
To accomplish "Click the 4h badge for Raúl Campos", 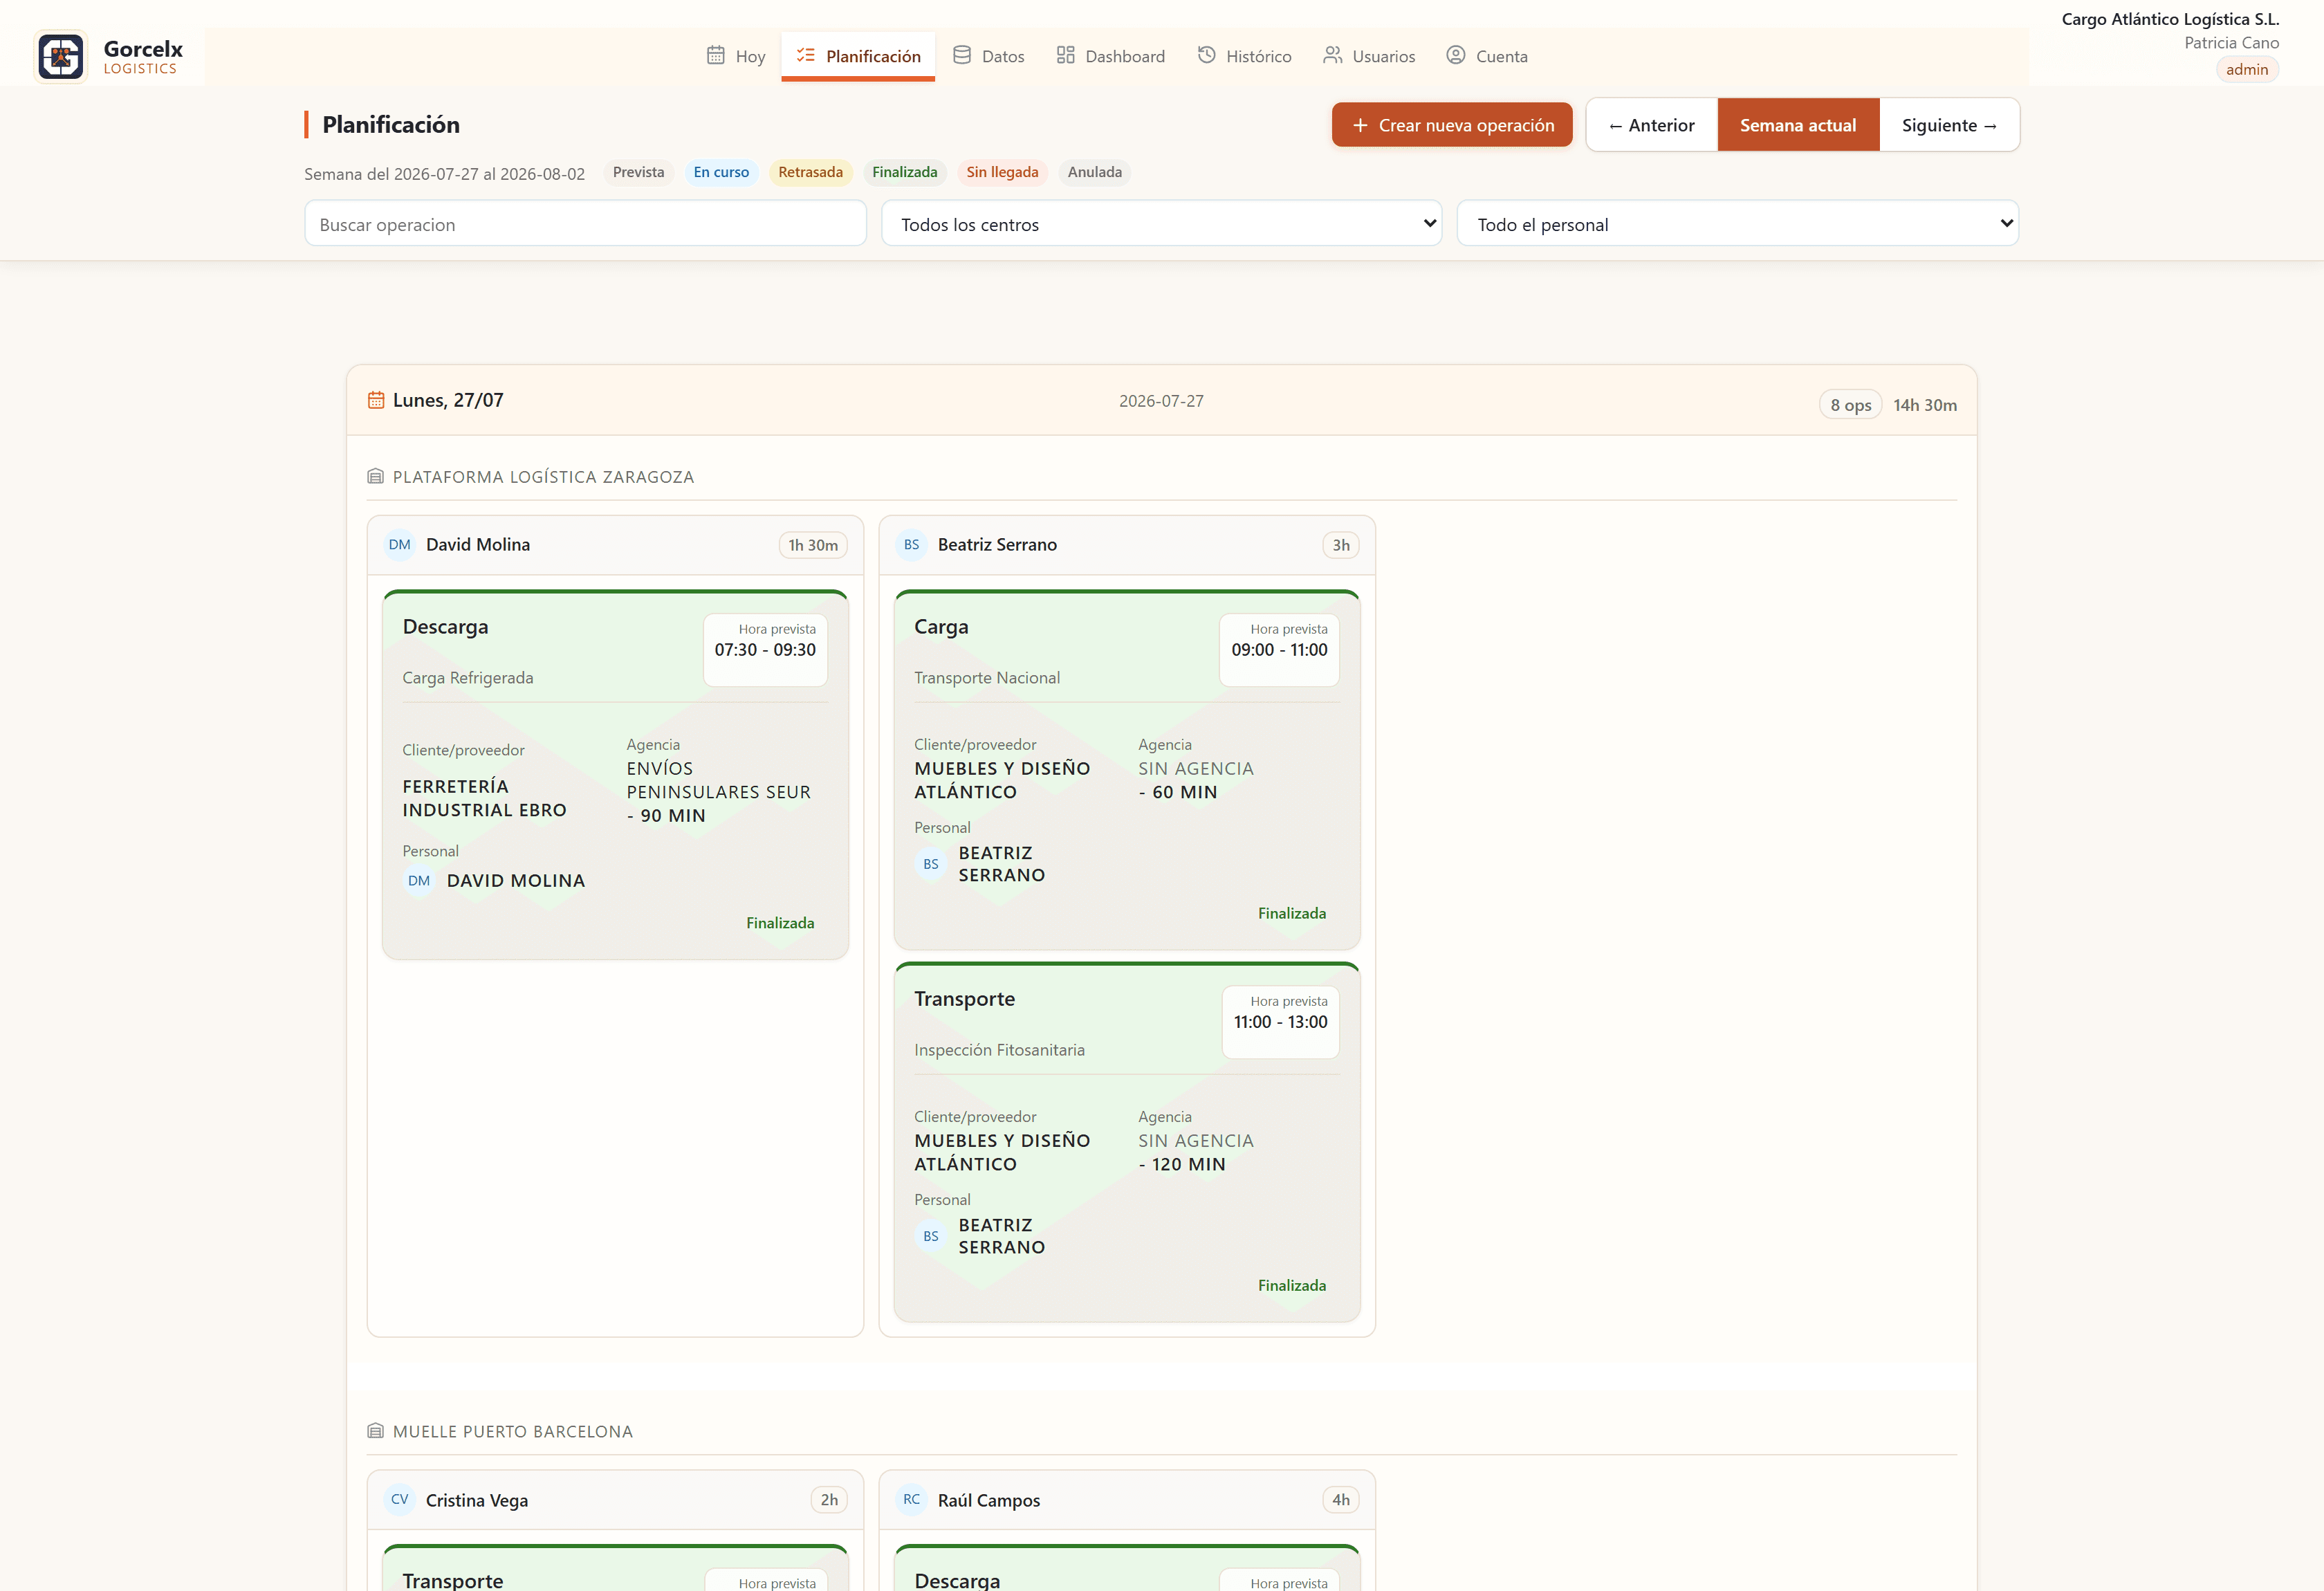I will (x=1340, y=1500).
